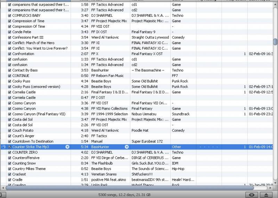The height and width of the screenshot is (198, 278).
Task: Click the vertical scrollbar thumb
Action: [275, 42]
